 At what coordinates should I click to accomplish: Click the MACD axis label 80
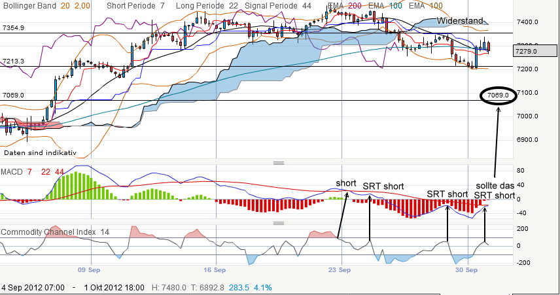click(x=520, y=170)
